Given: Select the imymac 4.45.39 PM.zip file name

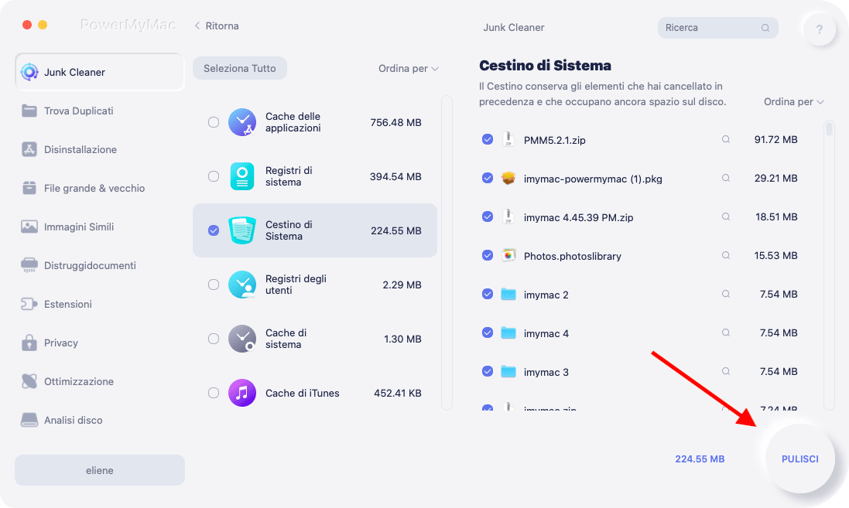Looking at the screenshot, I should 578,217.
